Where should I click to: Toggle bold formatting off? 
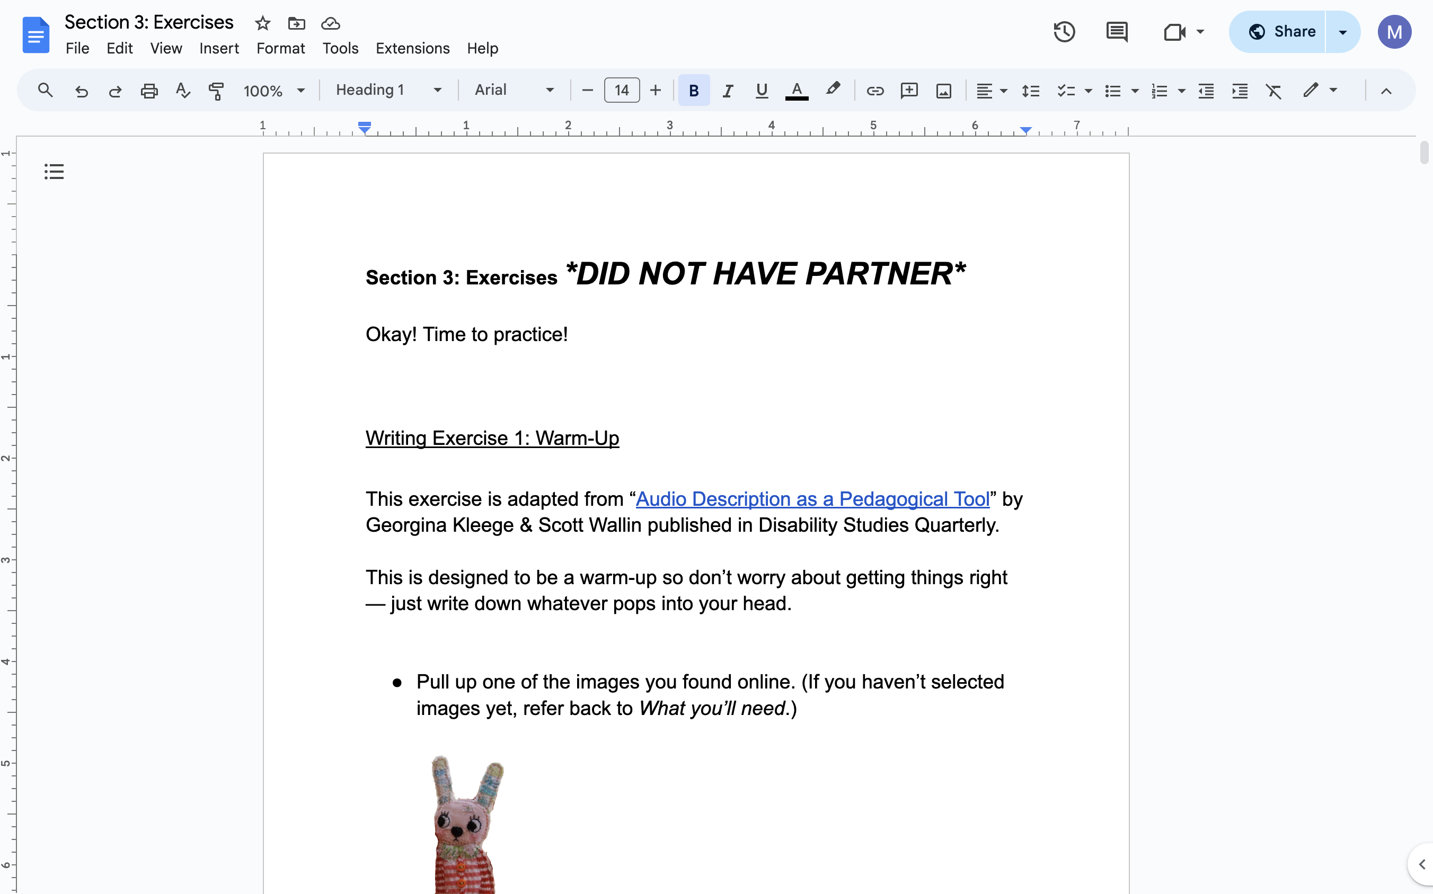pyautogui.click(x=693, y=91)
